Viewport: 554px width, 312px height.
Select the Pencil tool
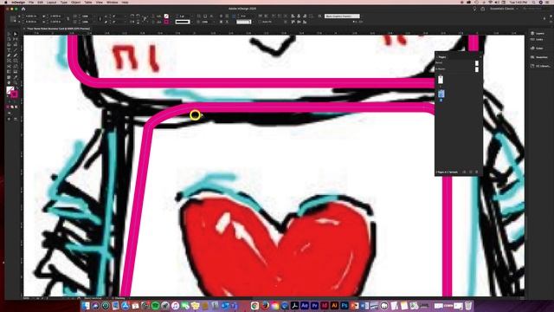(x=16, y=55)
